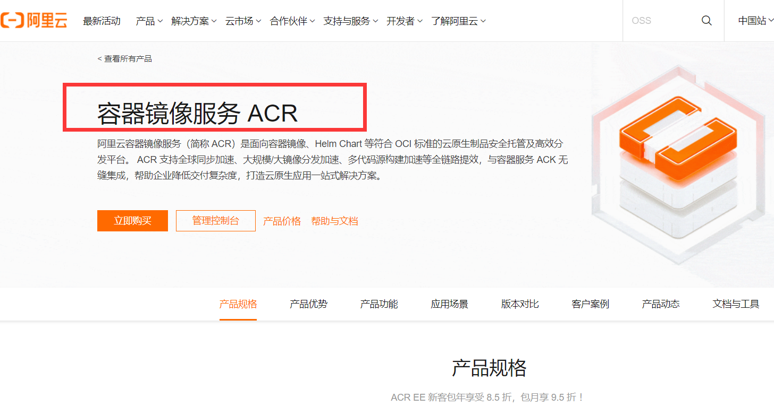
Task: Click the Alibaba Cloud logo
Action: (x=34, y=21)
